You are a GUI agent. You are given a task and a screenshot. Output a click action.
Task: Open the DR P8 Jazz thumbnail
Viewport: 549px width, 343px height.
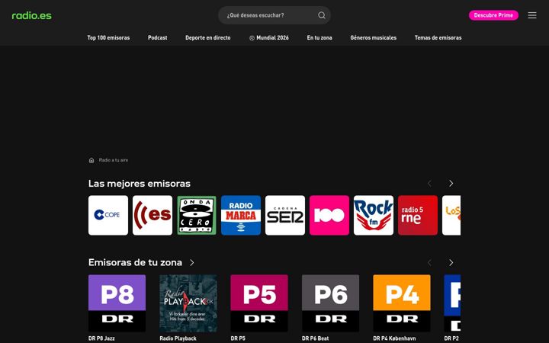pyautogui.click(x=117, y=303)
